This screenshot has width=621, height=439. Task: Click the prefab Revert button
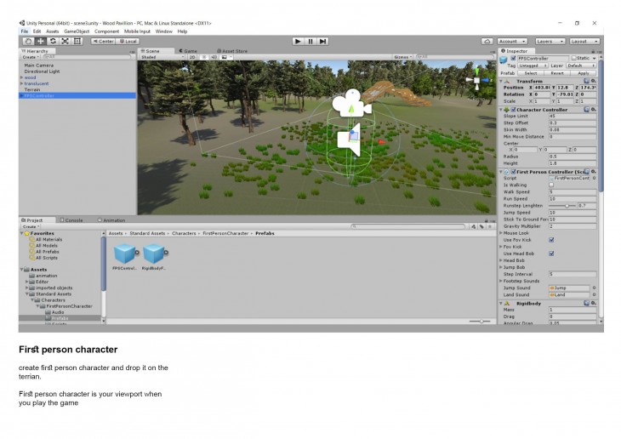[556, 73]
